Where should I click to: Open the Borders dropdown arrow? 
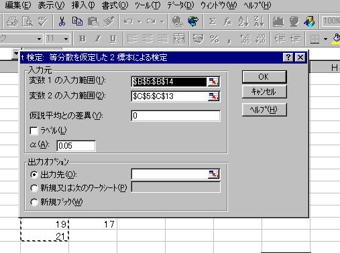pyautogui.click(x=325, y=39)
